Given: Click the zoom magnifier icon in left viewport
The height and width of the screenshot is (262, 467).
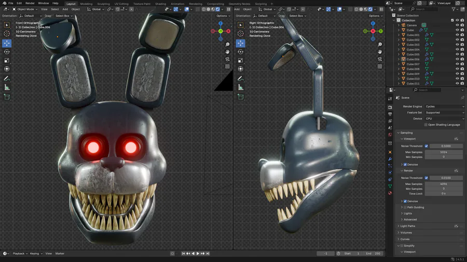Looking at the screenshot, I should coord(227,45).
